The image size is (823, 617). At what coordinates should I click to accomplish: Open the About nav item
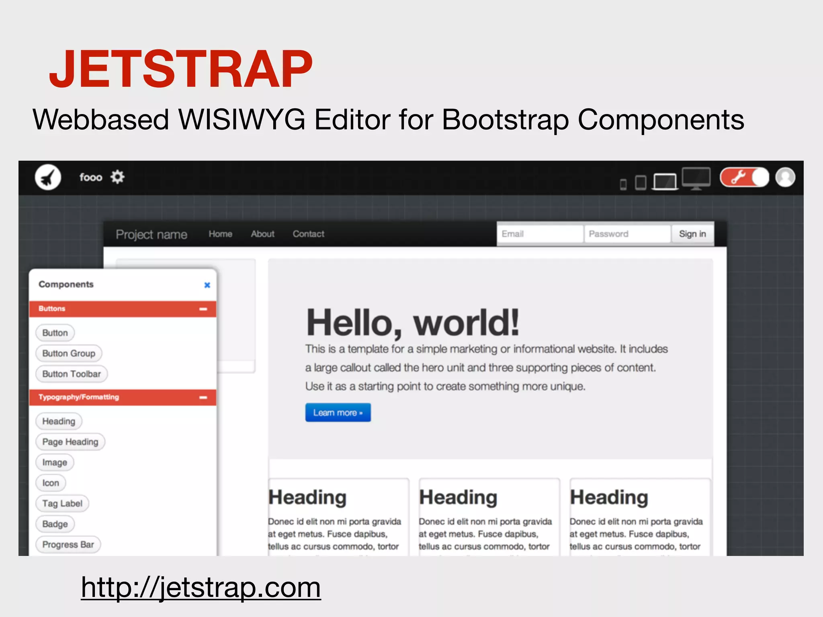point(262,234)
